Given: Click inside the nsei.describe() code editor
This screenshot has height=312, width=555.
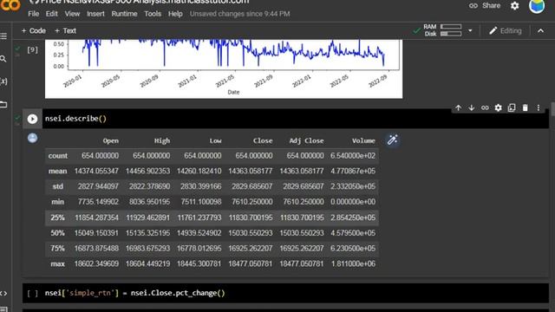Looking at the screenshot, I should click(x=296, y=119).
